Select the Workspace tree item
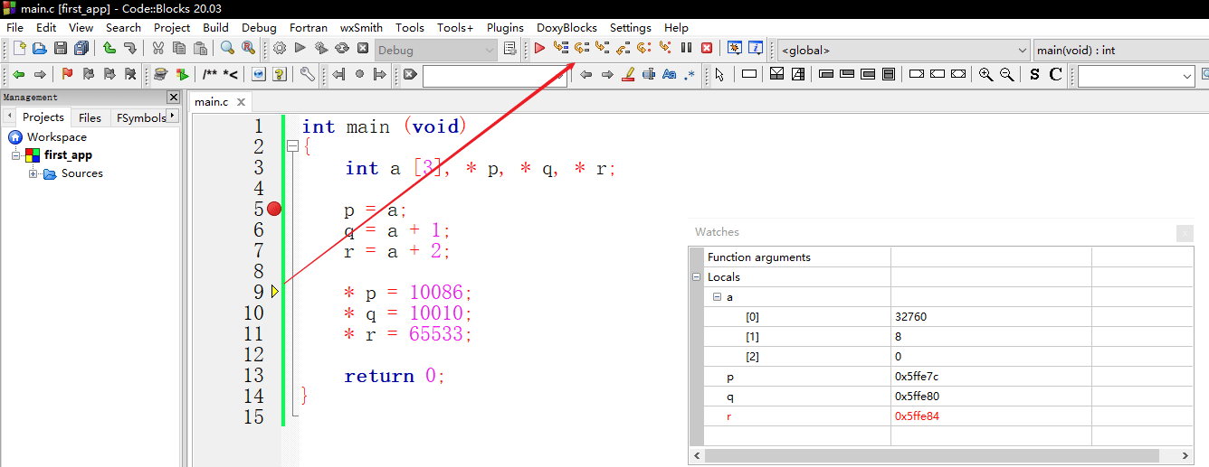Image resolution: width=1209 pixels, height=467 pixels. click(56, 137)
